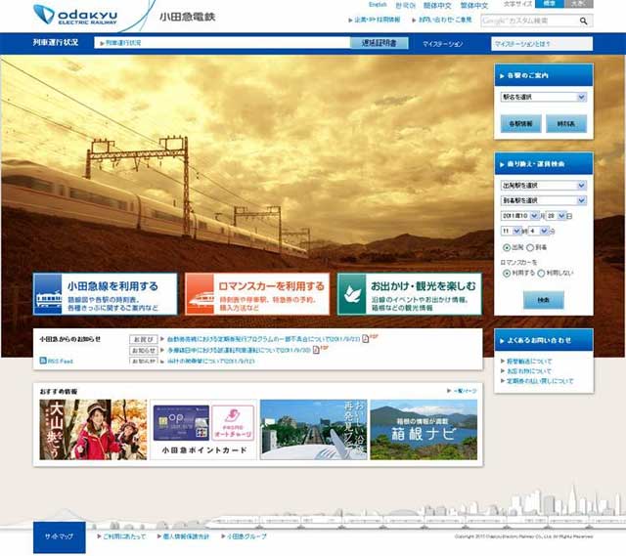Click the search magnifier icon

[x=585, y=21]
